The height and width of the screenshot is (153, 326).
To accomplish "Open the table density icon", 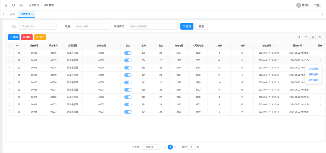I will tap(306, 37).
